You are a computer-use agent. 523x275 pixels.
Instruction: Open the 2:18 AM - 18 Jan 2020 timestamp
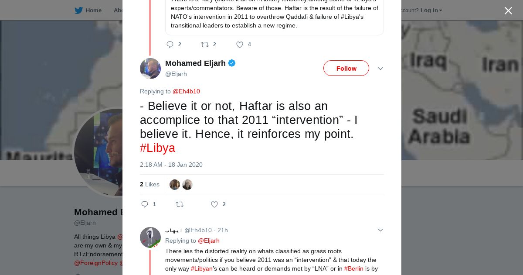pos(171,165)
